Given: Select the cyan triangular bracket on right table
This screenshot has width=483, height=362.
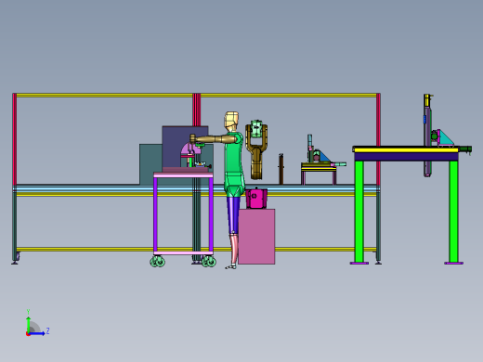Looking at the screenshot, I should pyautogui.click(x=446, y=138).
